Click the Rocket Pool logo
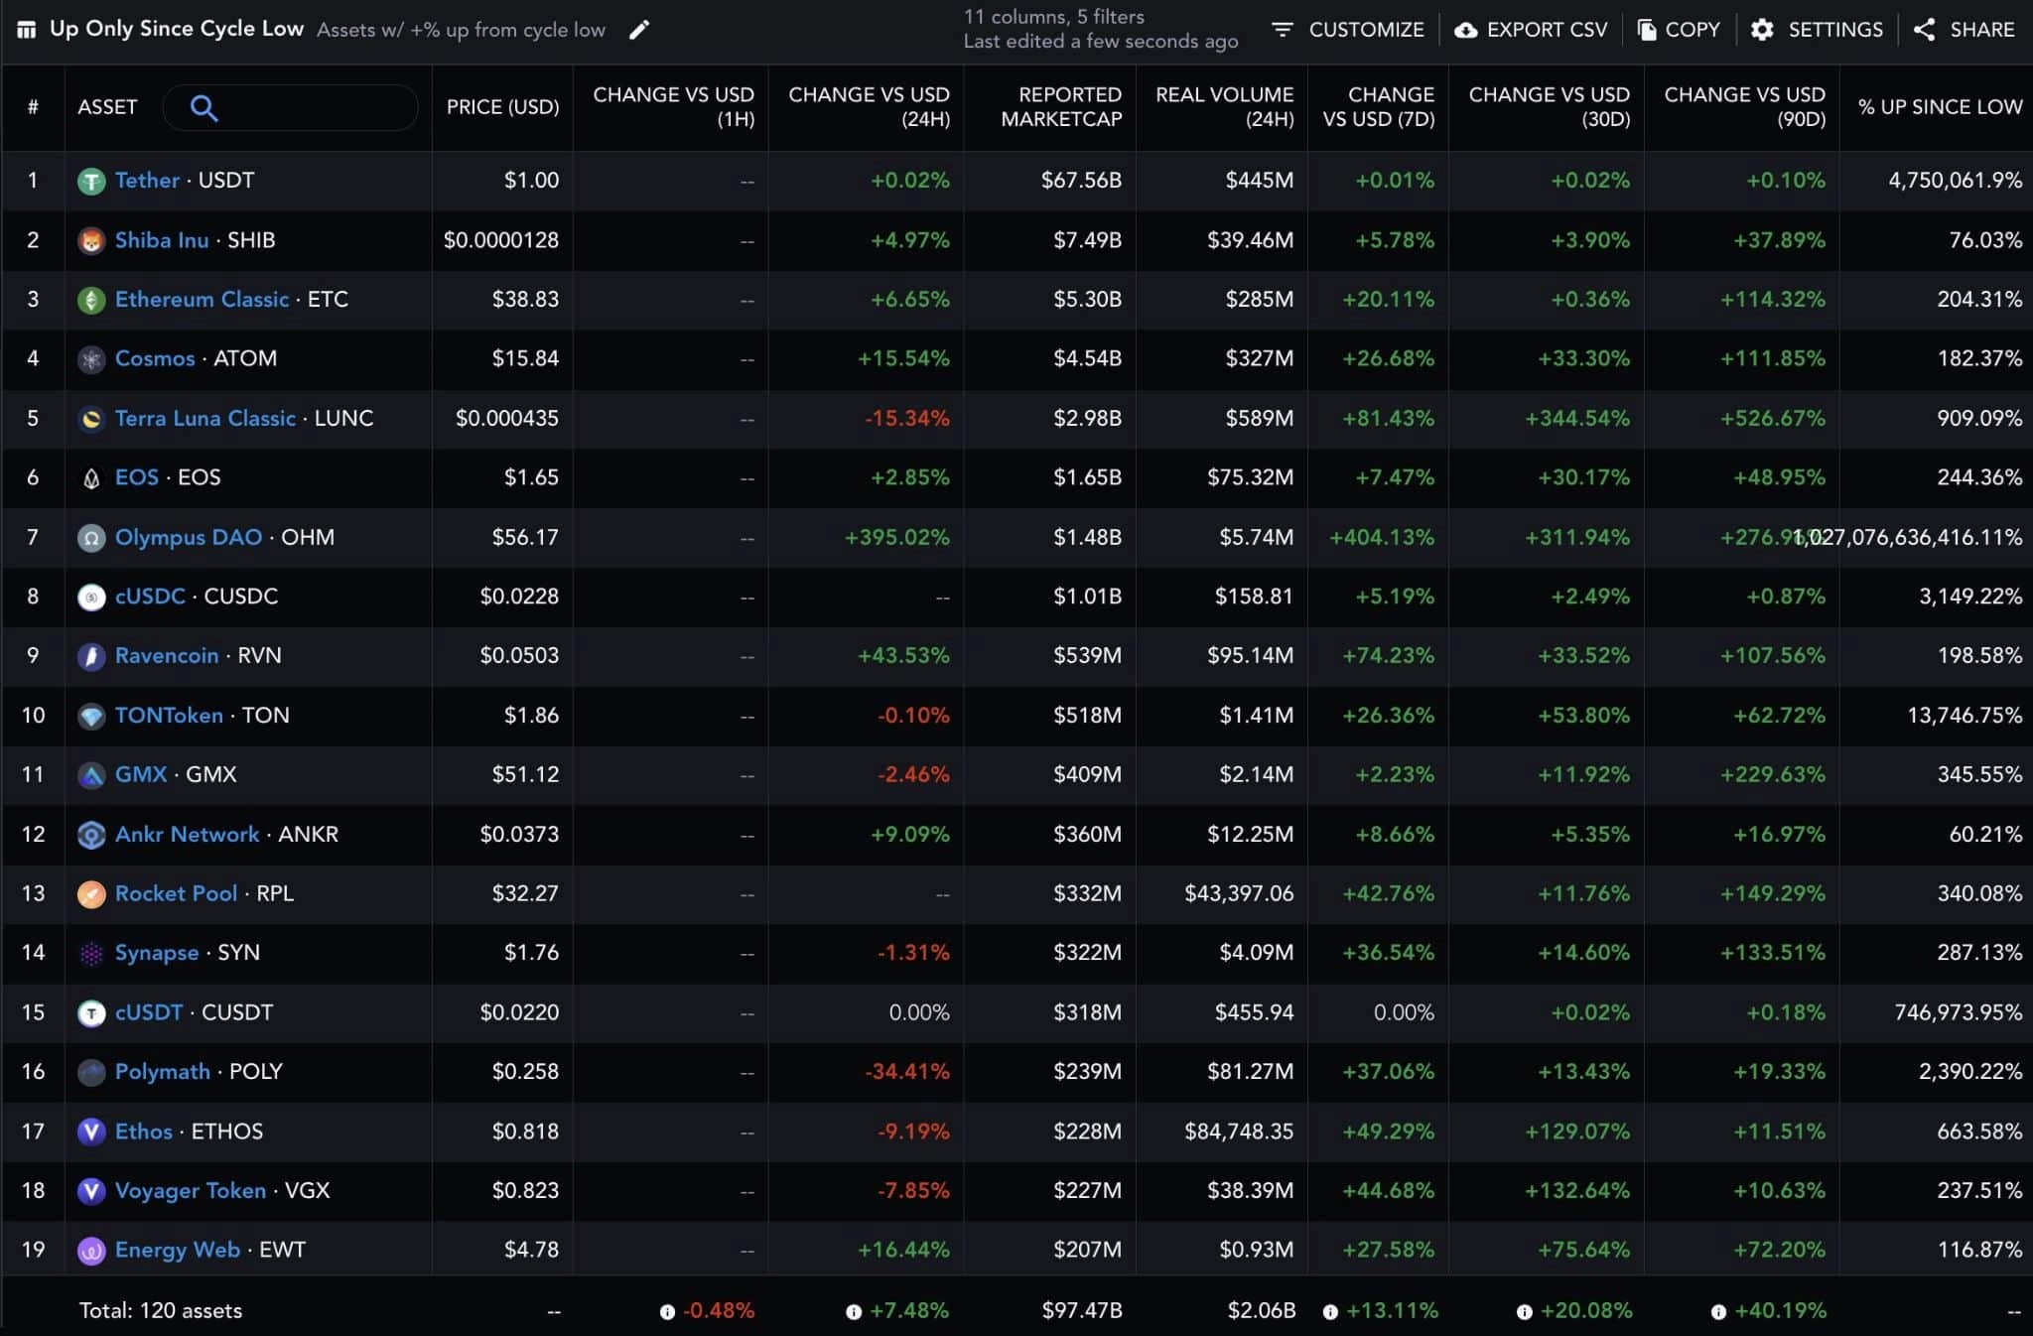The width and height of the screenshot is (2033, 1336). pos(91,894)
